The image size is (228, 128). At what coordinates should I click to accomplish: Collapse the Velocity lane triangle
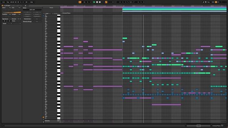click(43, 122)
